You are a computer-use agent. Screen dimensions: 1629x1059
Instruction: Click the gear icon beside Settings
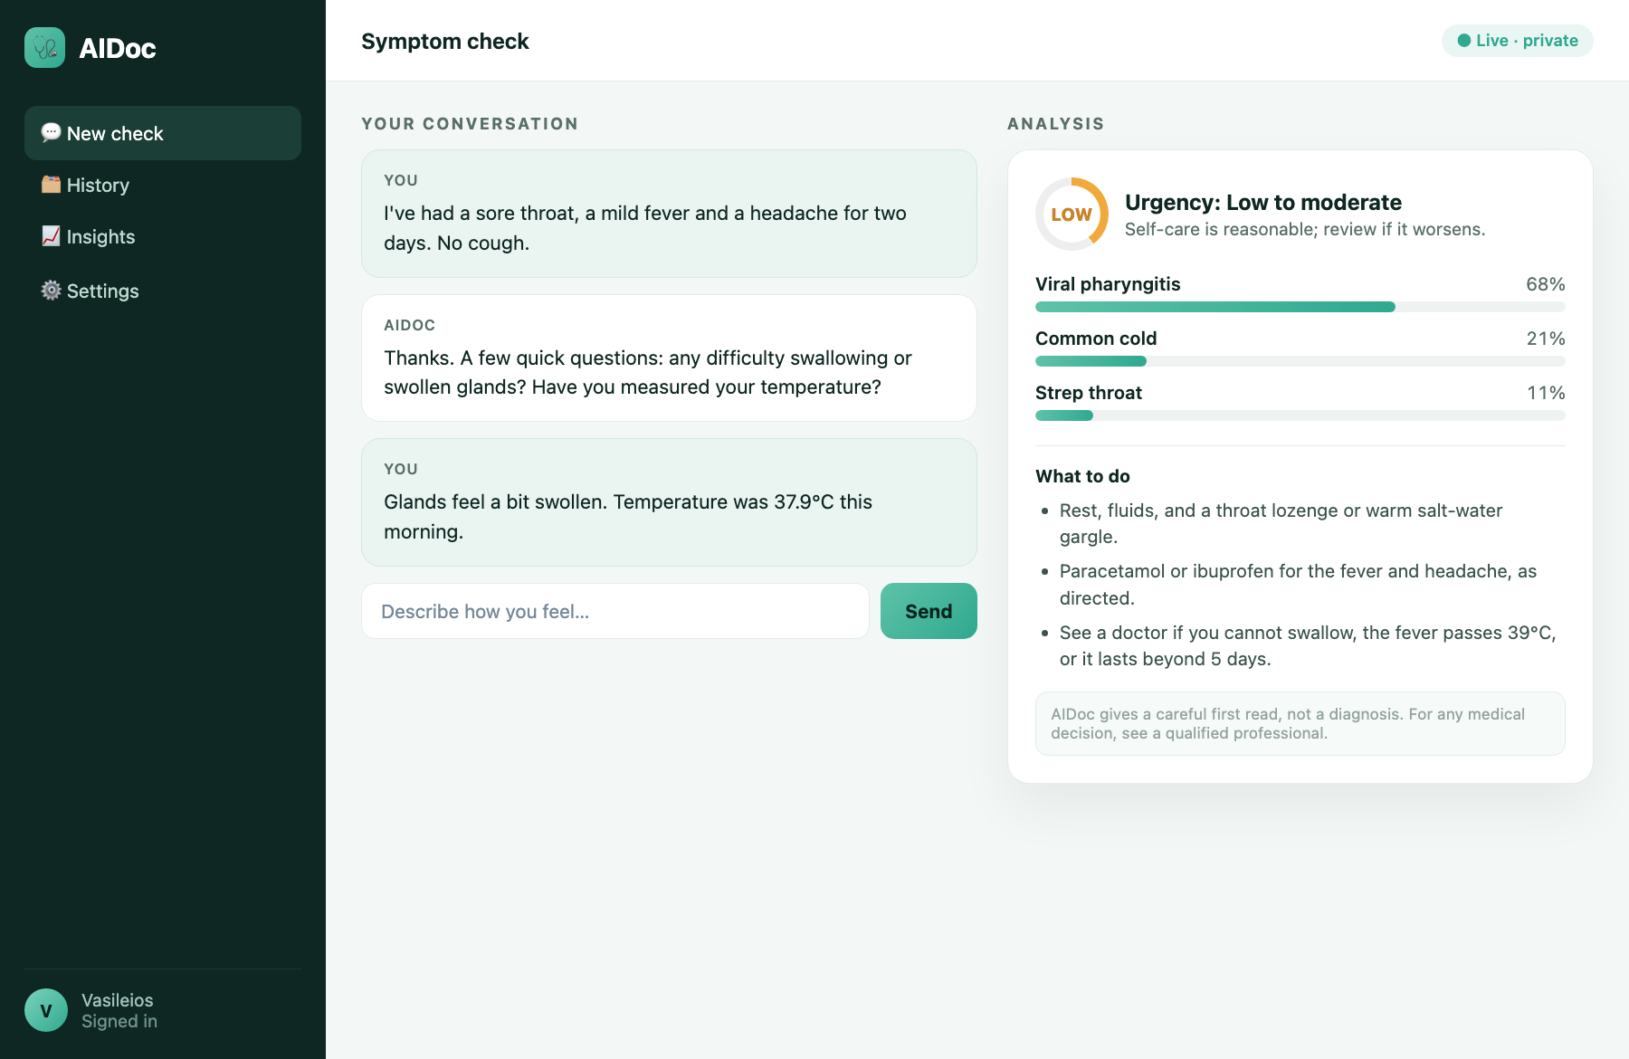[x=52, y=291]
